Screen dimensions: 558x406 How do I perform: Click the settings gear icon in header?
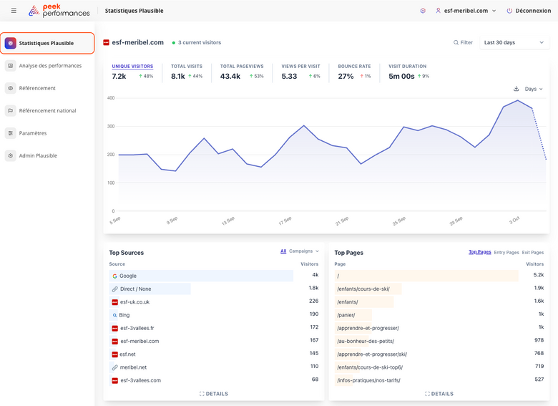tap(423, 11)
